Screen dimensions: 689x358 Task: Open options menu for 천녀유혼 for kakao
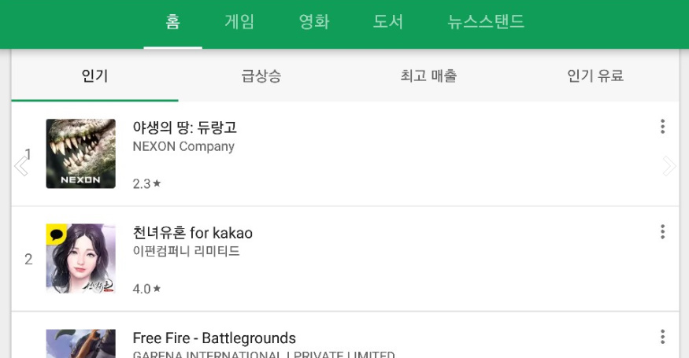click(662, 231)
